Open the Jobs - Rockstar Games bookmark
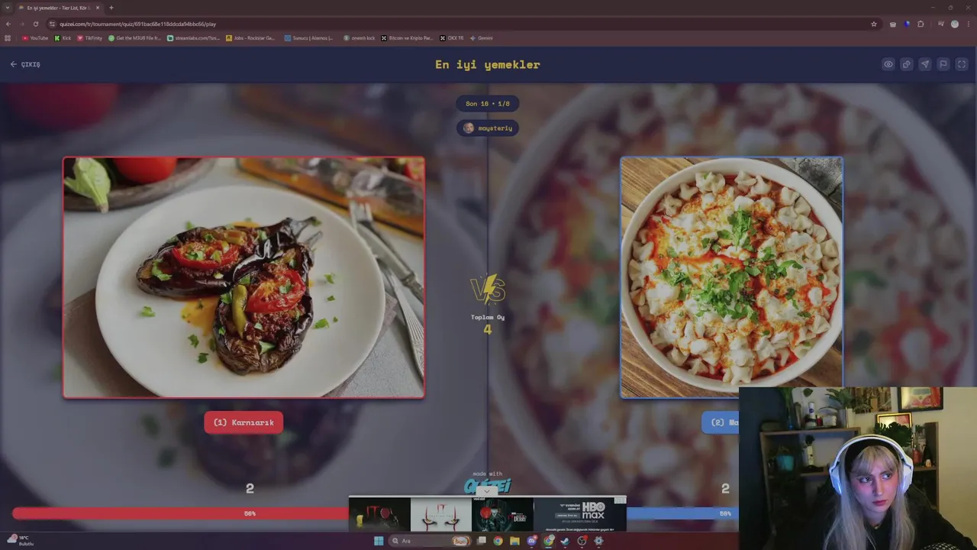The width and height of the screenshot is (977, 550). (x=250, y=37)
